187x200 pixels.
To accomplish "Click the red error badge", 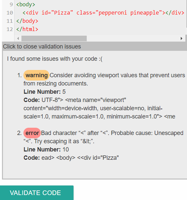I will [x=32, y=133].
